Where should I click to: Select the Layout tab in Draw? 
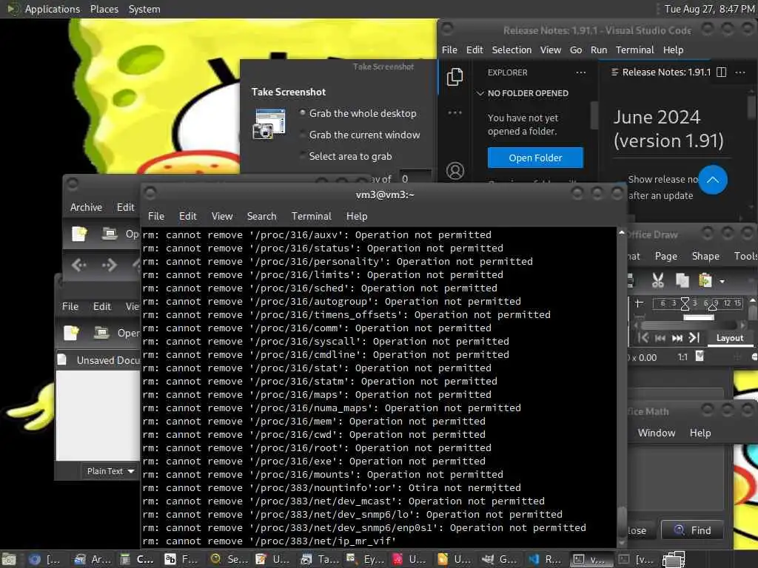pyautogui.click(x=729, y=338)
